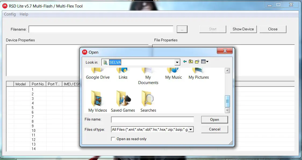The width and height of the screenshot is (302, 160).
Task: Open the View Menu icon dropdown
Action: 205,62
